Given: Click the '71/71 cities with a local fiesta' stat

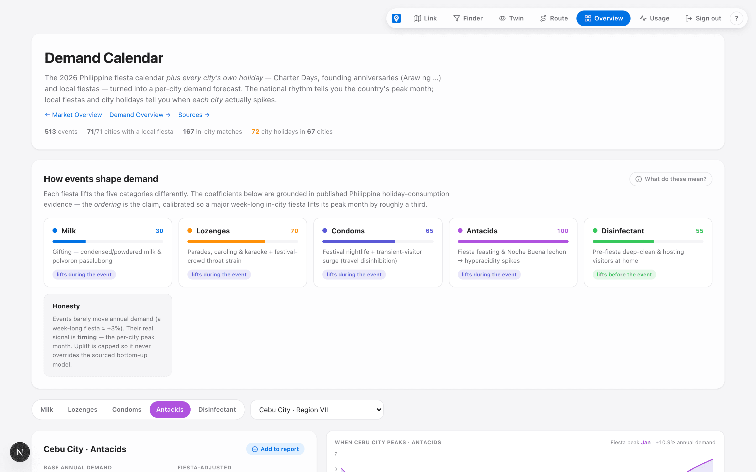Looking at the screenshot, I should pyautogui.click(x=130, y=131).
